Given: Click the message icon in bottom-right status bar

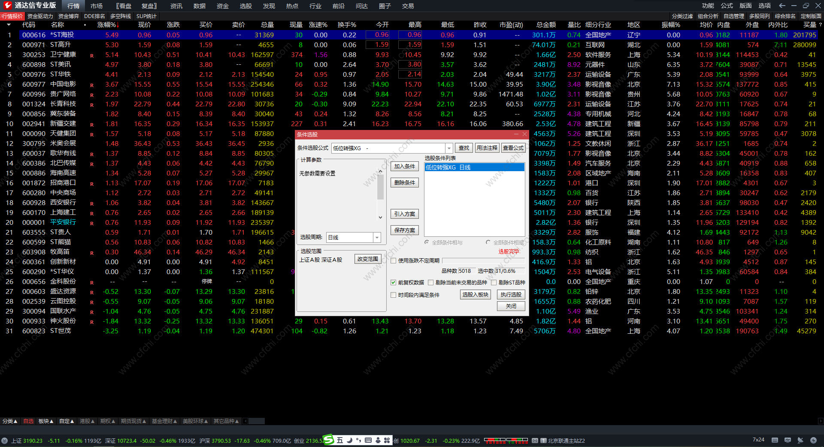Looking at the screenshot, I should [x=788, y=440].
